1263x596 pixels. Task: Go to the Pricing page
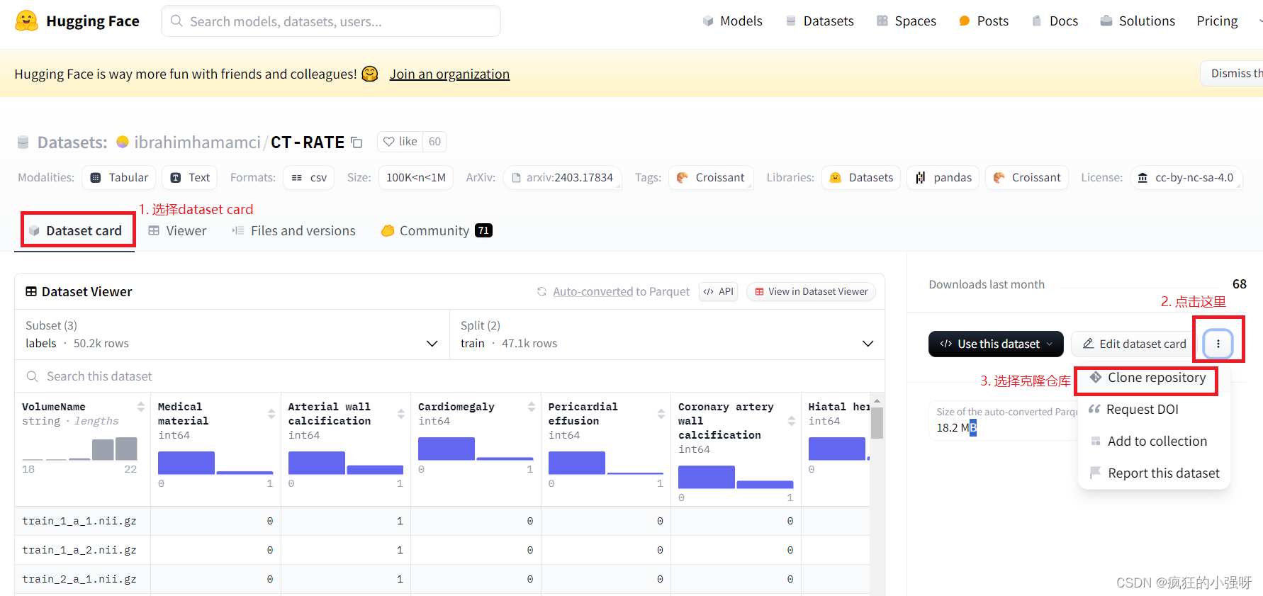coord(1217,21)
